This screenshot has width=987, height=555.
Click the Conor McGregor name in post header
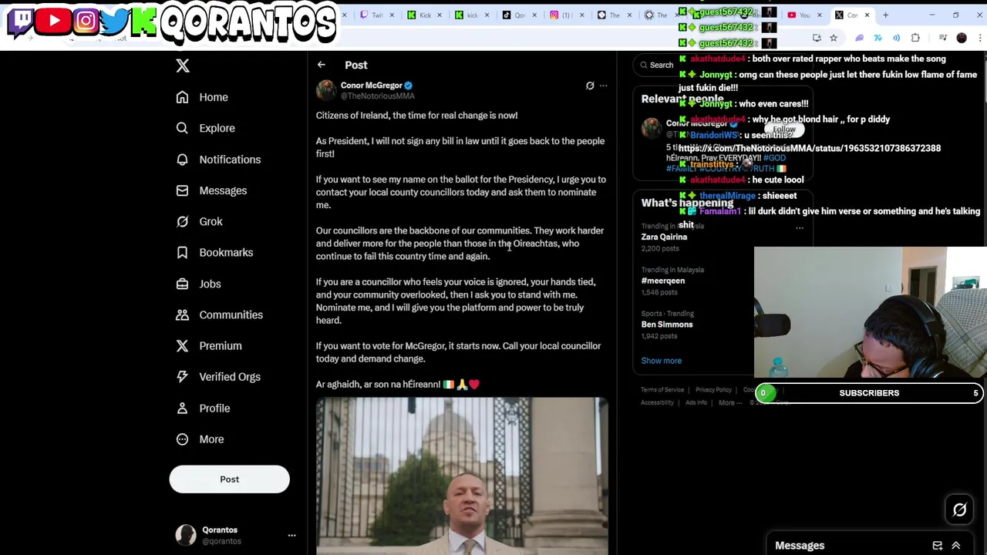[x=372, y=86]
